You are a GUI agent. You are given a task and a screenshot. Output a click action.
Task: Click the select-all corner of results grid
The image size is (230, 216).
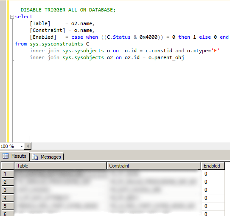click(8, 166)
